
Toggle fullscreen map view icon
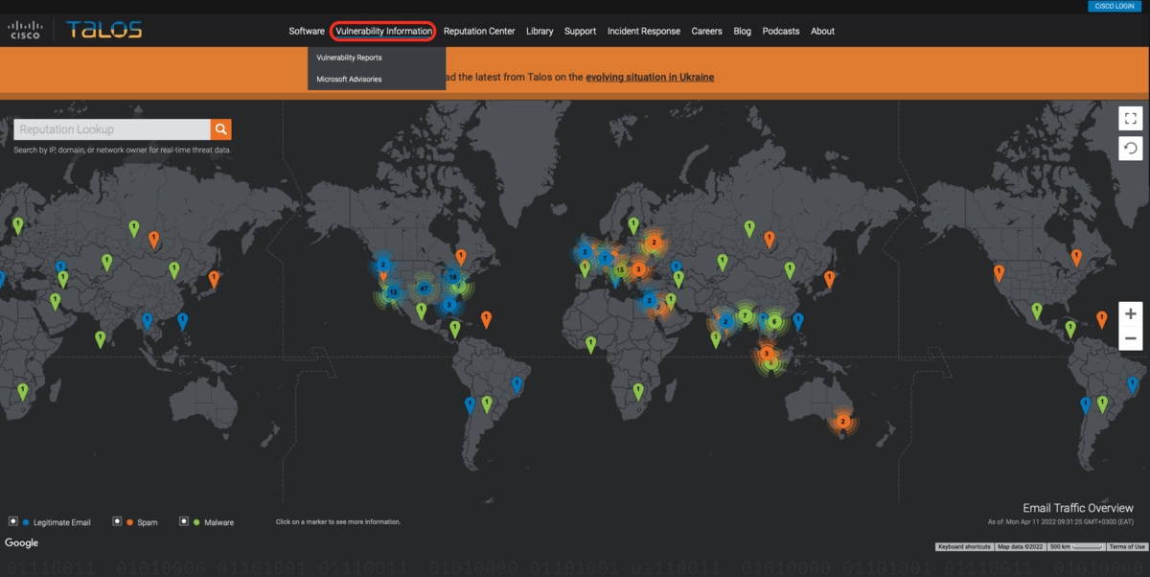[x=1131, y=118]
